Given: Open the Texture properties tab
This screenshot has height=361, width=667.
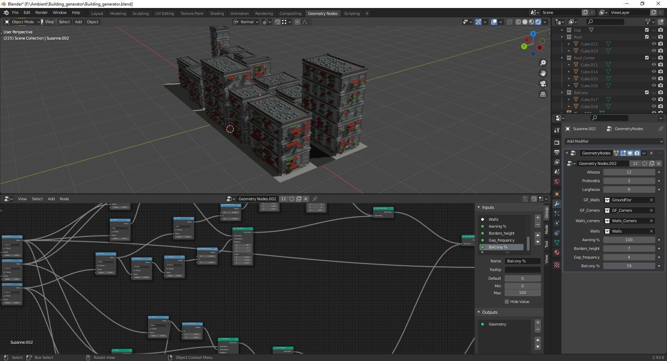Looking at the screenshot, I should pos(557,265).
